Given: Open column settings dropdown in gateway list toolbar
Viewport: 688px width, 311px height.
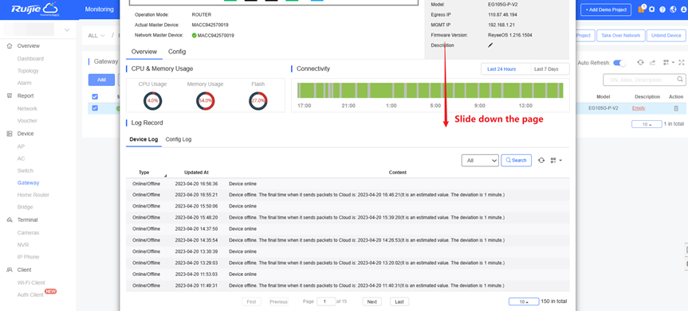Looking at the screenshot, I should (669, 63).
